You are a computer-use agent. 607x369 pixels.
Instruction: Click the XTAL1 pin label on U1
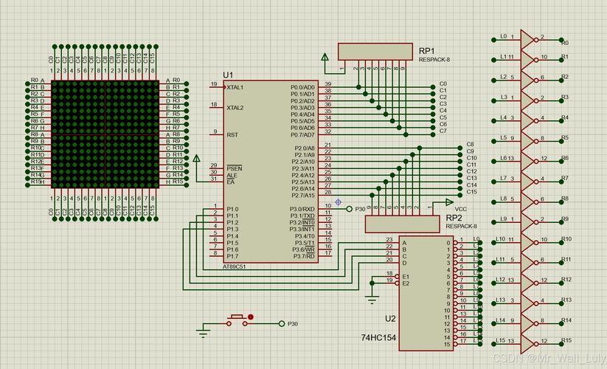click(235, 88)
